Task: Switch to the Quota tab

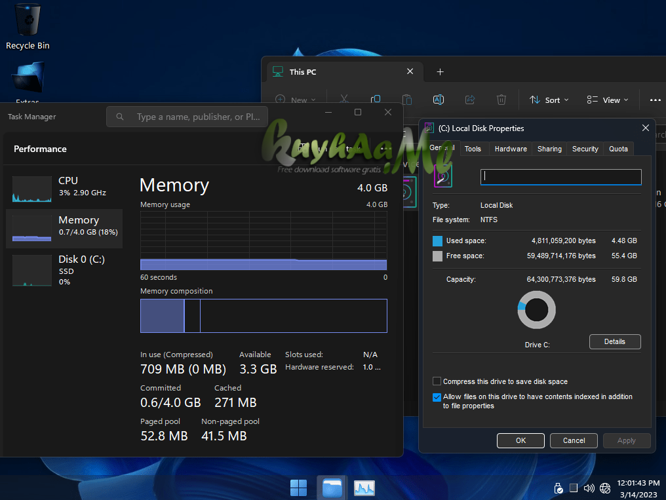Action: pos(618,149)
